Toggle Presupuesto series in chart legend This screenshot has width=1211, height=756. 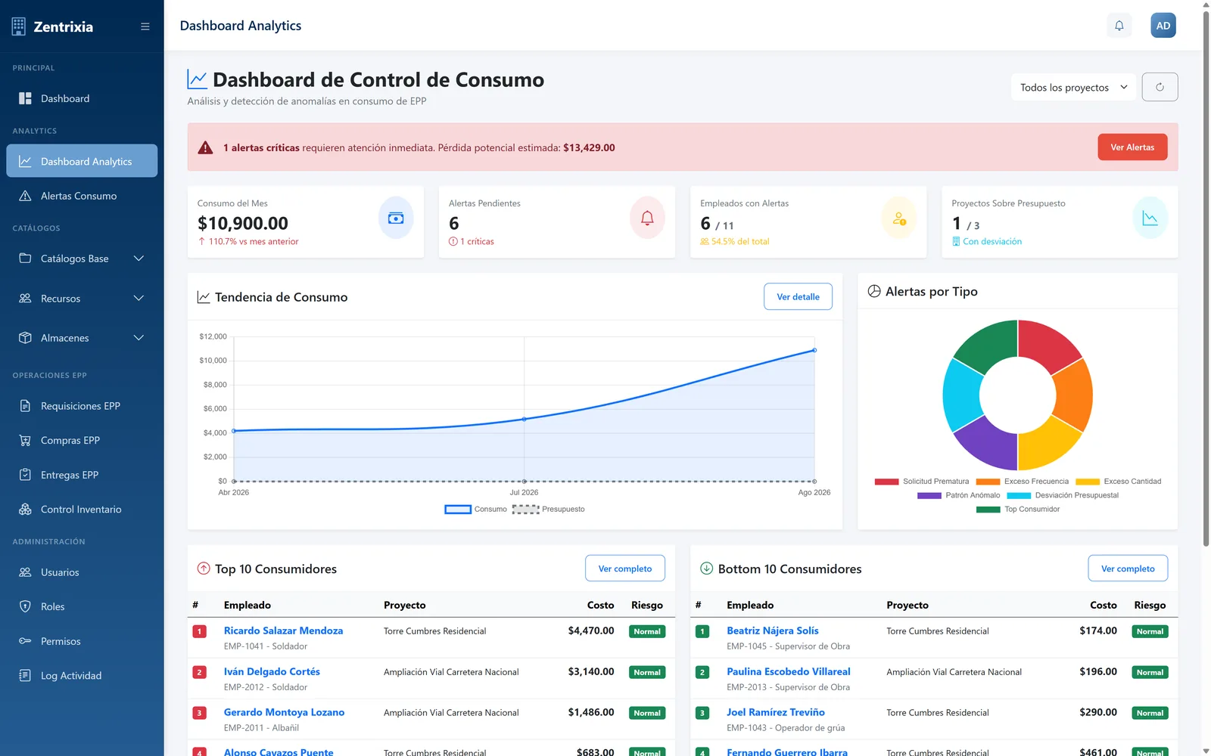[549, 510]
